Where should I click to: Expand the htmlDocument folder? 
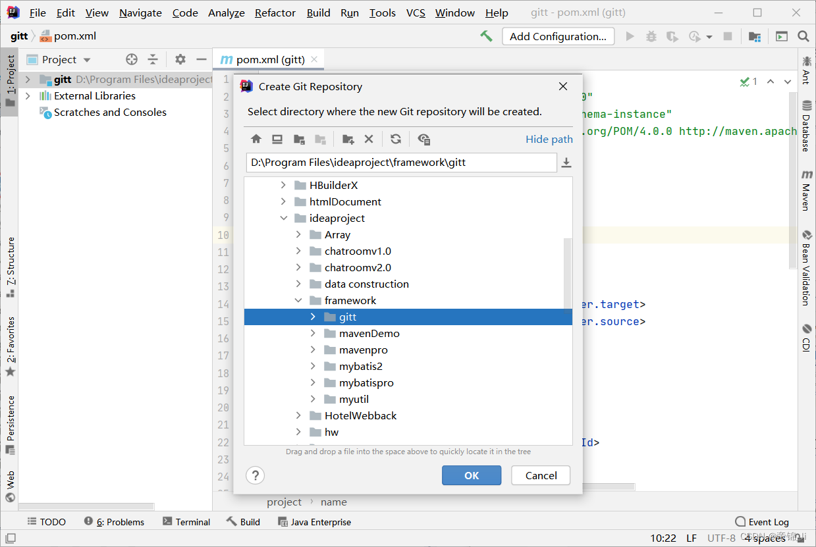(284, 202)
